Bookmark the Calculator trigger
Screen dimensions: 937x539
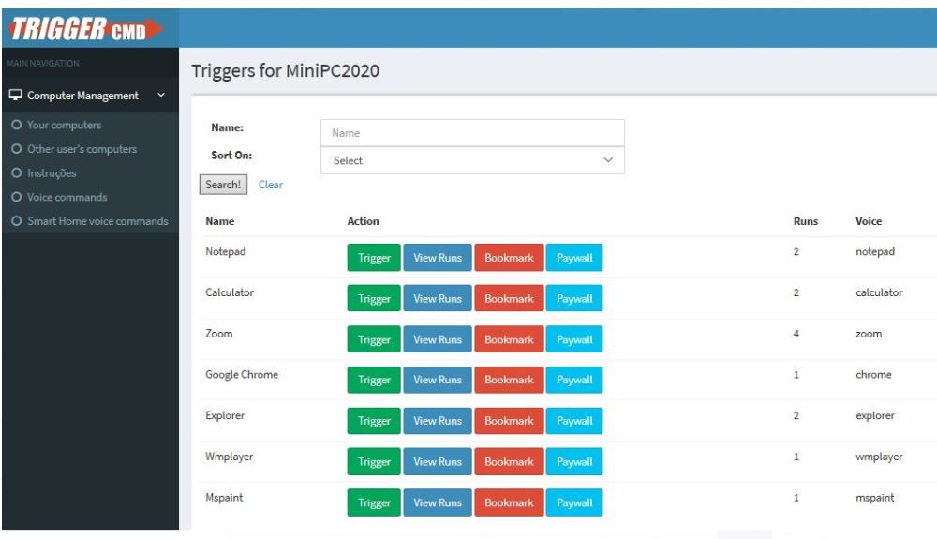pos(509,298)
